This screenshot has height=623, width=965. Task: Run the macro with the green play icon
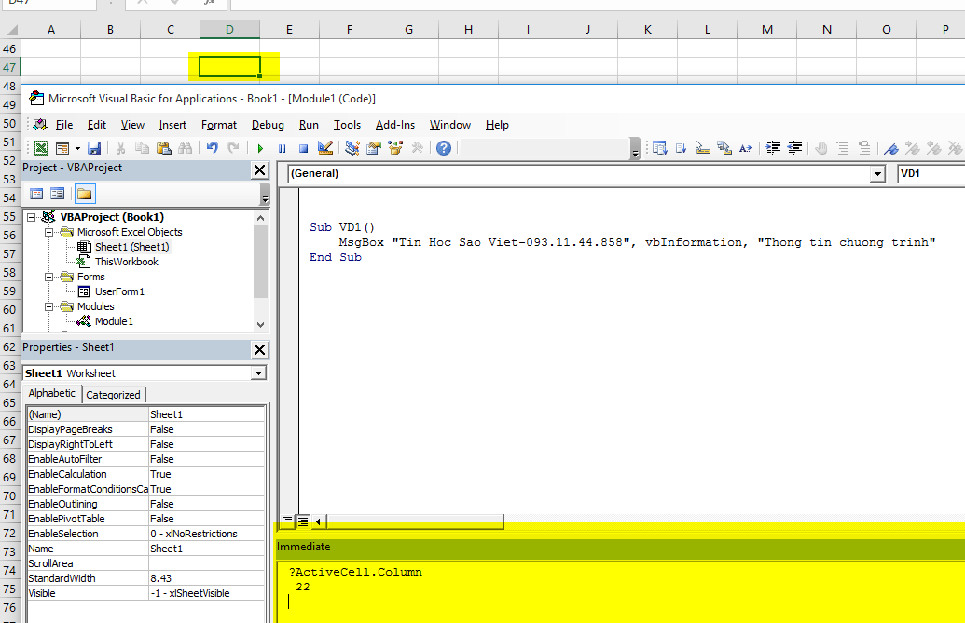click(260, 148)
